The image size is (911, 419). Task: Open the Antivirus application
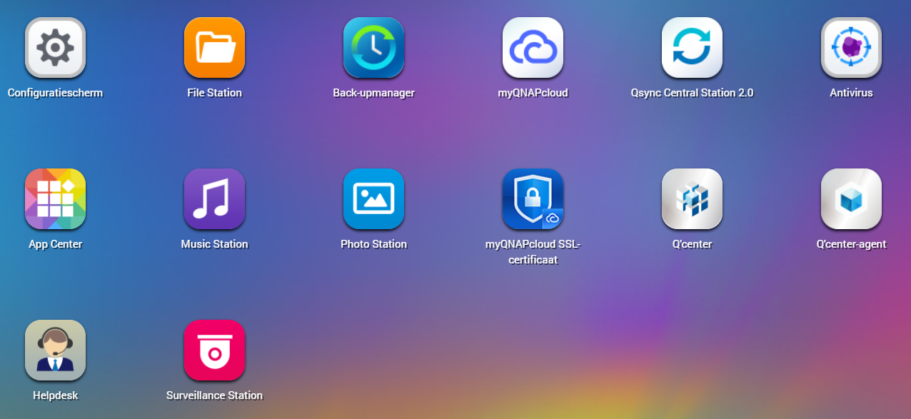[851, 48]
